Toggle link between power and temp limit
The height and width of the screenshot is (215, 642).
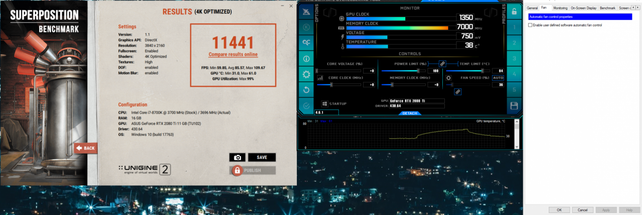pos(442,63)
